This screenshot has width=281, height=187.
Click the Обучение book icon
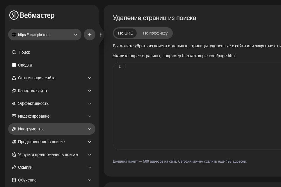click(x=14, y=180)
